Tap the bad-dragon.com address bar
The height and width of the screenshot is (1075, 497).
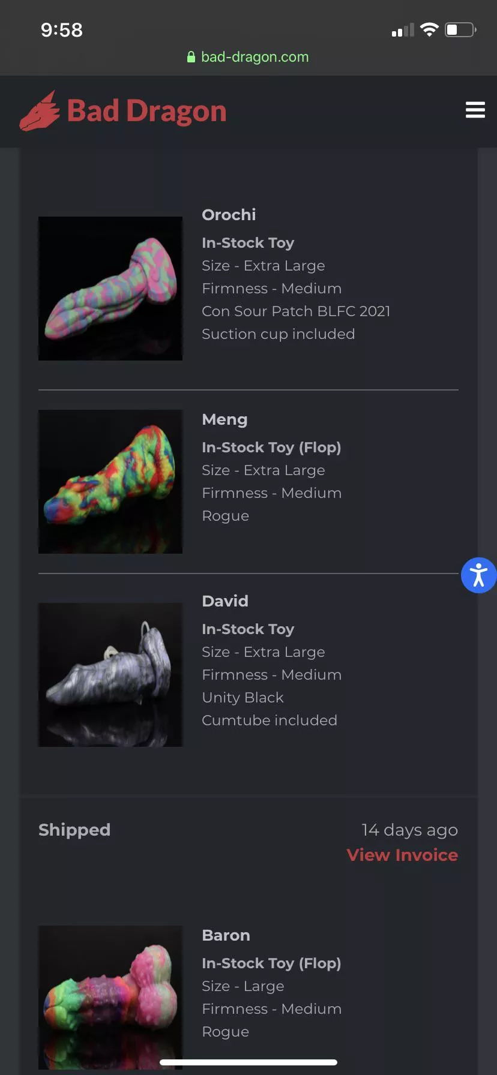(255, 57)
